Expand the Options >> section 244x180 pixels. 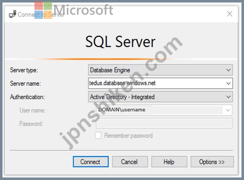point(212,162)
